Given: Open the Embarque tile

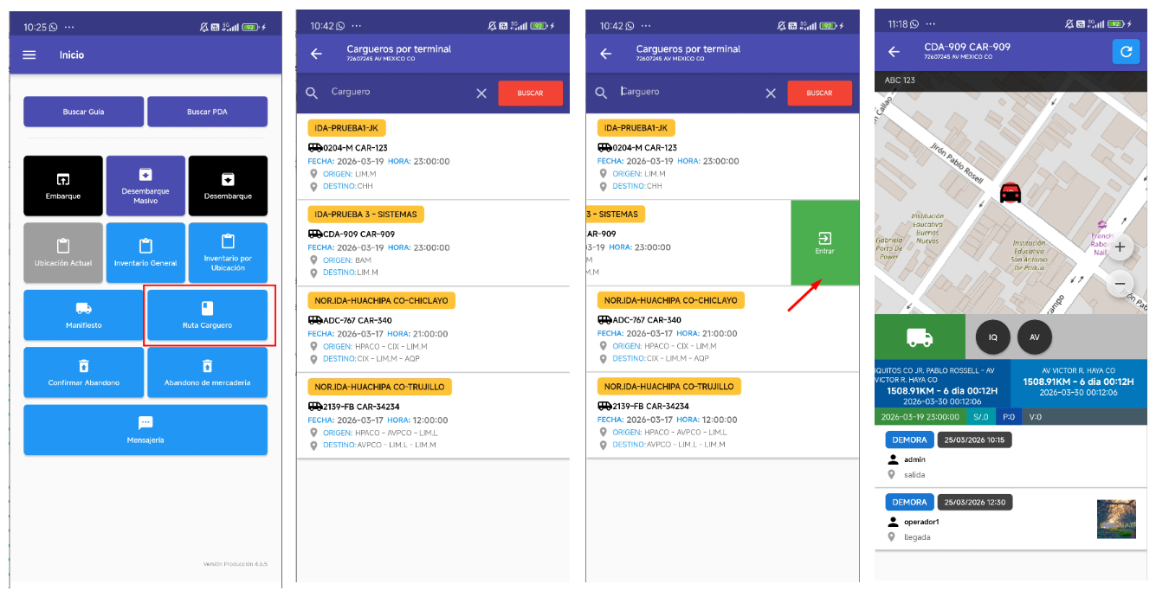Looking at the screenshot, I should pyautogui.click(x=63, y=185).
